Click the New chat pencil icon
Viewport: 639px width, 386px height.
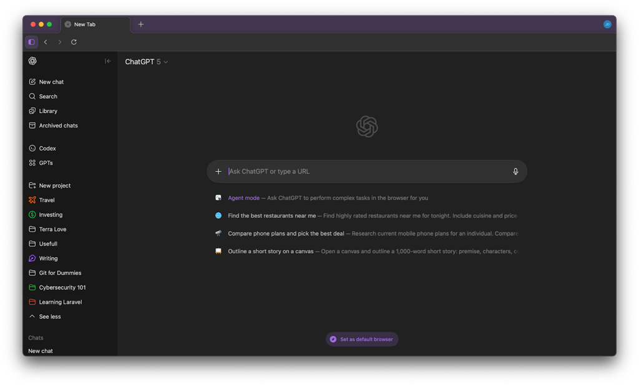32,82
